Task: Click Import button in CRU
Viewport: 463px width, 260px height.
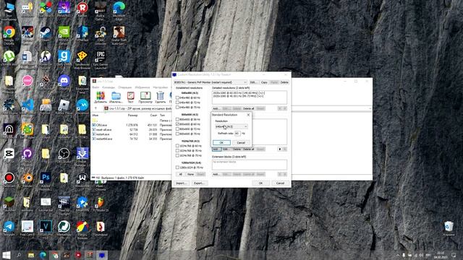Action: [181, 183]
